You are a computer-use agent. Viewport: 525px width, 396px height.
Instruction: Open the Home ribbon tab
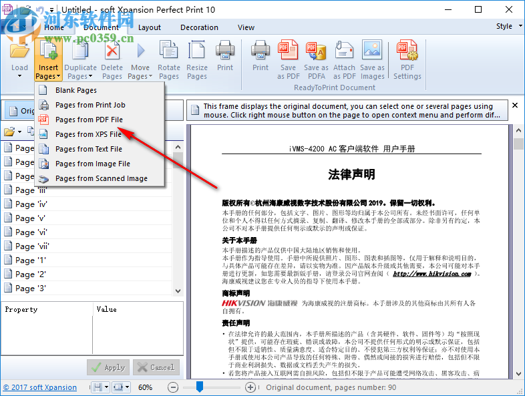54,27
